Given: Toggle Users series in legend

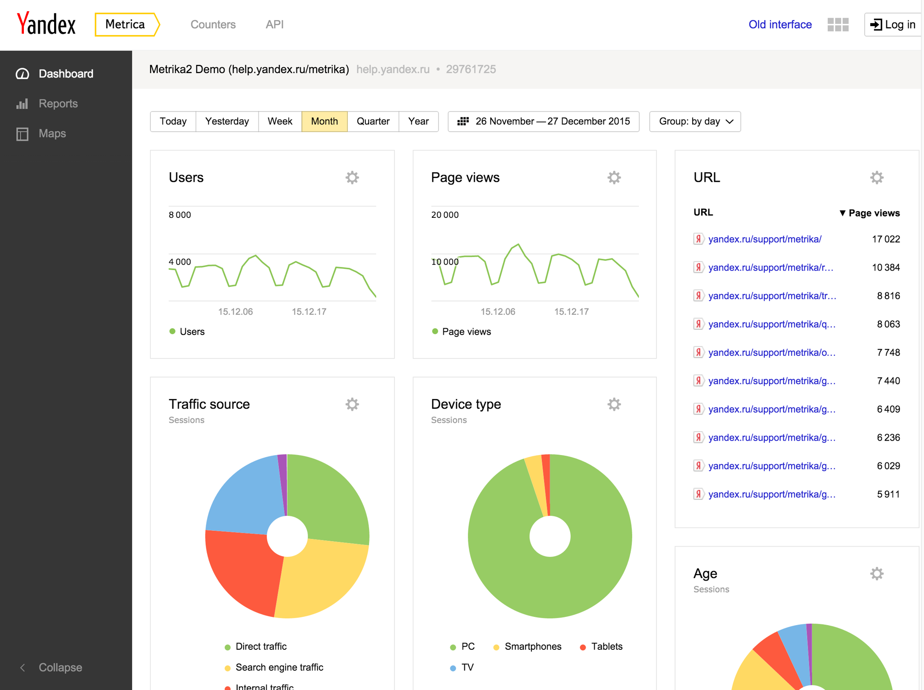Looking at the screenshot, I should point(187,331).
